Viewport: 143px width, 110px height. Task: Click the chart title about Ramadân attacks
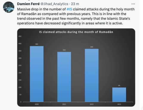pyautogui.click(x=76, y=32)
